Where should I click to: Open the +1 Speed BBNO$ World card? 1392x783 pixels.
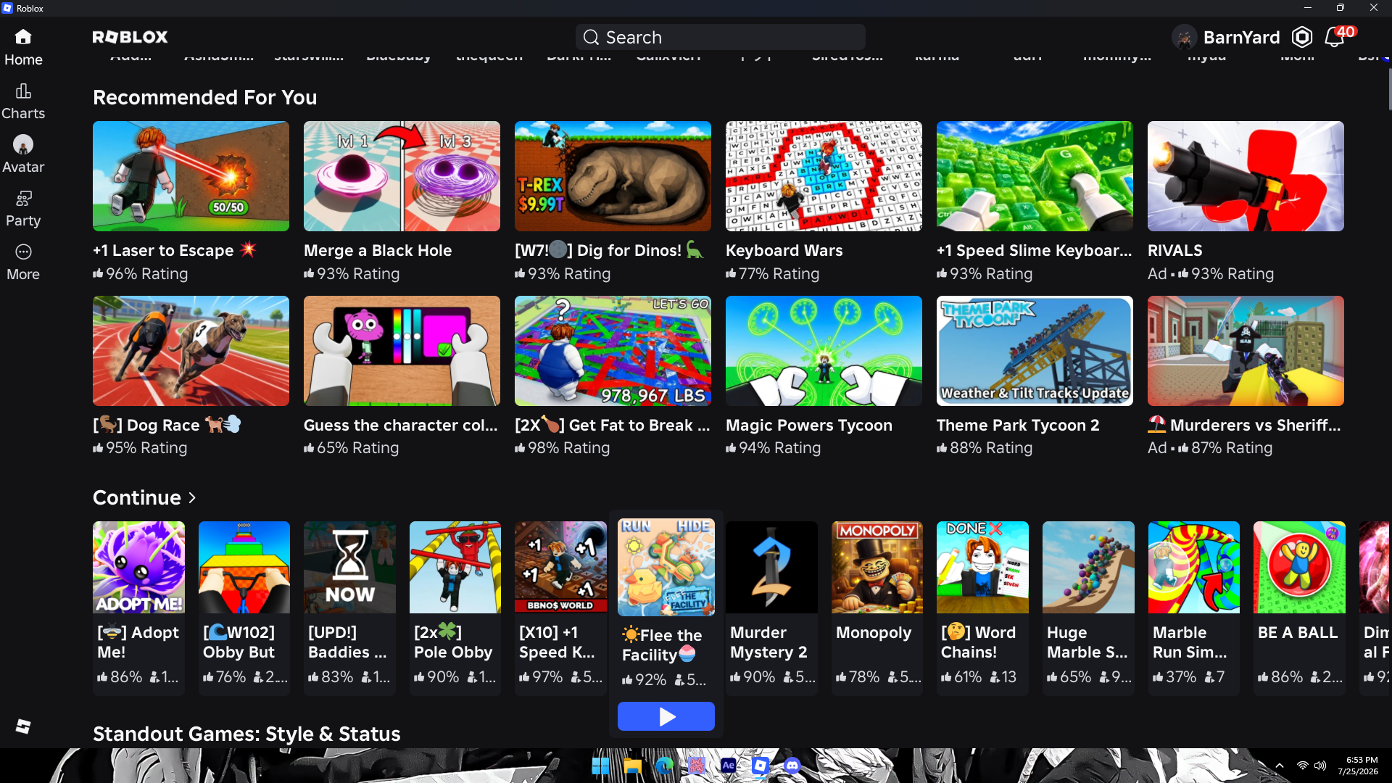[560, 608]
